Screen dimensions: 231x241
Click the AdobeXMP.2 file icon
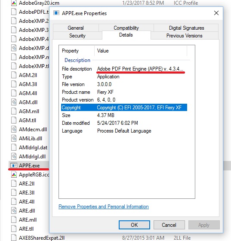(x=14, y=21)
